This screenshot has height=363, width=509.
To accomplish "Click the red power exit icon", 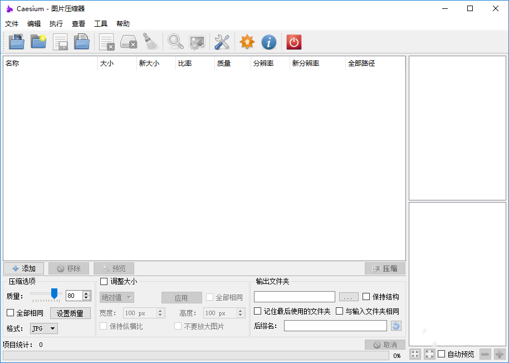I will [294, 42].
